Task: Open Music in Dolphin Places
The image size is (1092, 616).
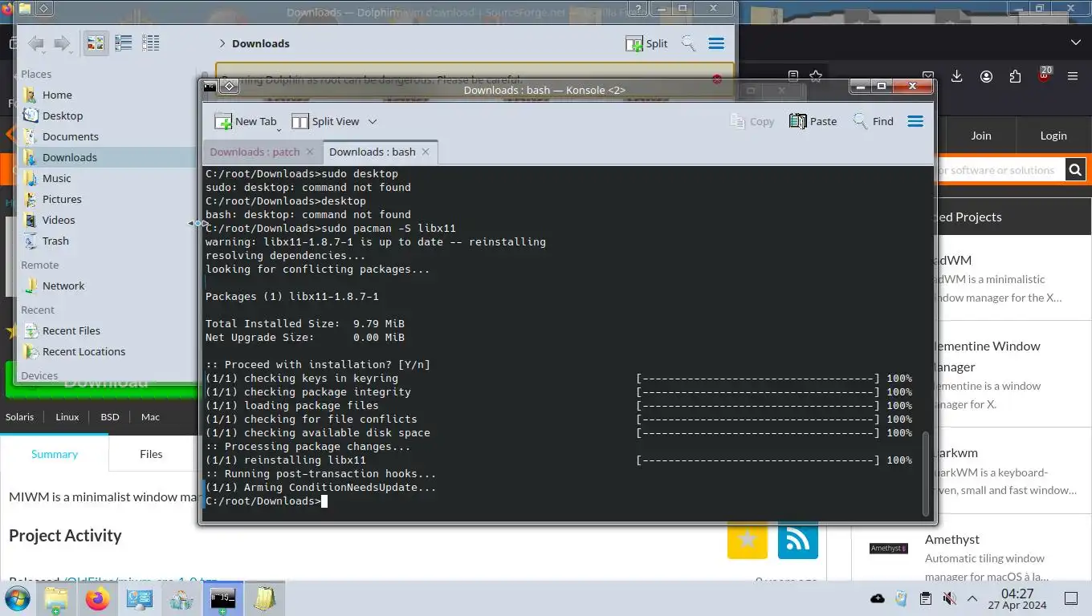Action: point(56,178)
